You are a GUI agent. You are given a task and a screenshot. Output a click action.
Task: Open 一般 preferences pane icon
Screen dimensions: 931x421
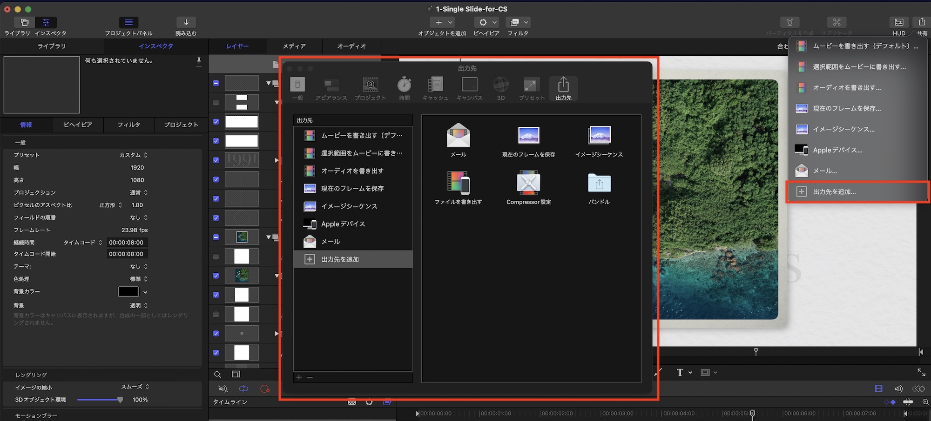297,88
